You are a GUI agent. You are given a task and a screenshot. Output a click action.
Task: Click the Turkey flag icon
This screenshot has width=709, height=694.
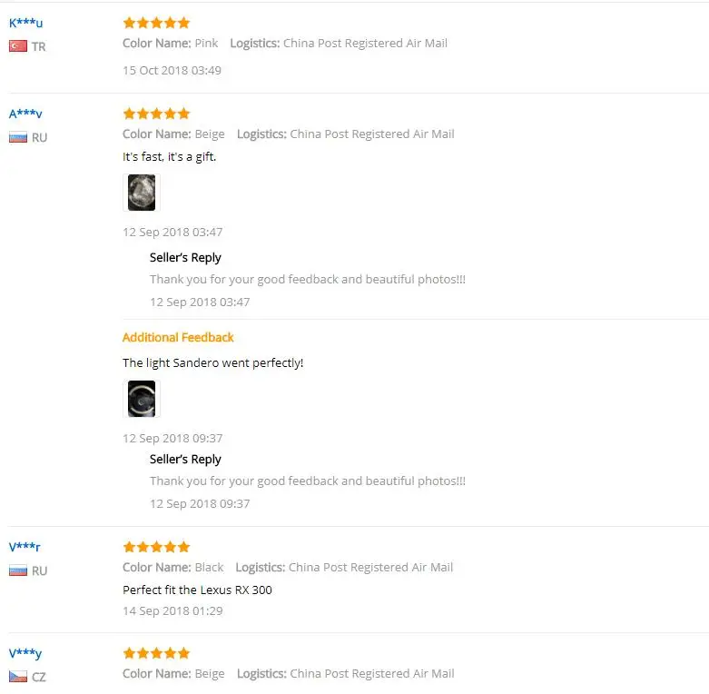(18, 46)
